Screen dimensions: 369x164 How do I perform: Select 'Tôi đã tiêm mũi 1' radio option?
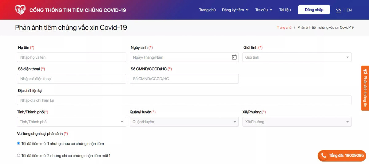tap(18, 143)
